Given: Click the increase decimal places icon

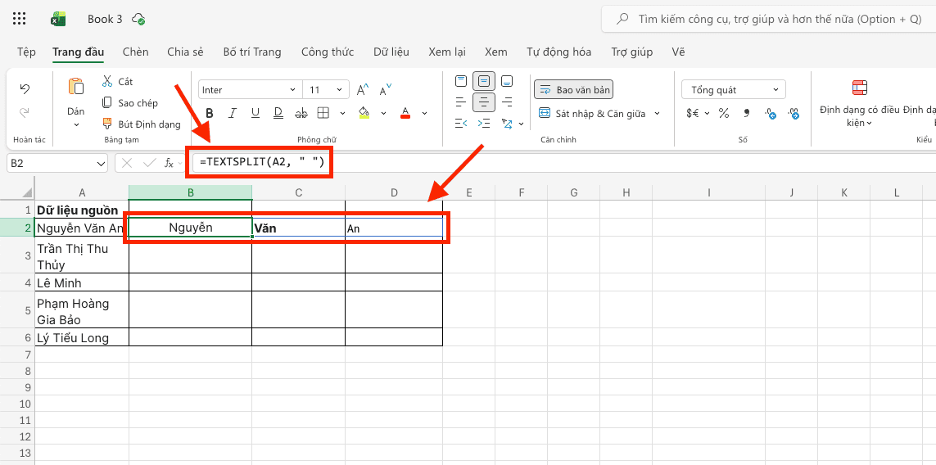Looking at the screenshot, I should point(771,113).
